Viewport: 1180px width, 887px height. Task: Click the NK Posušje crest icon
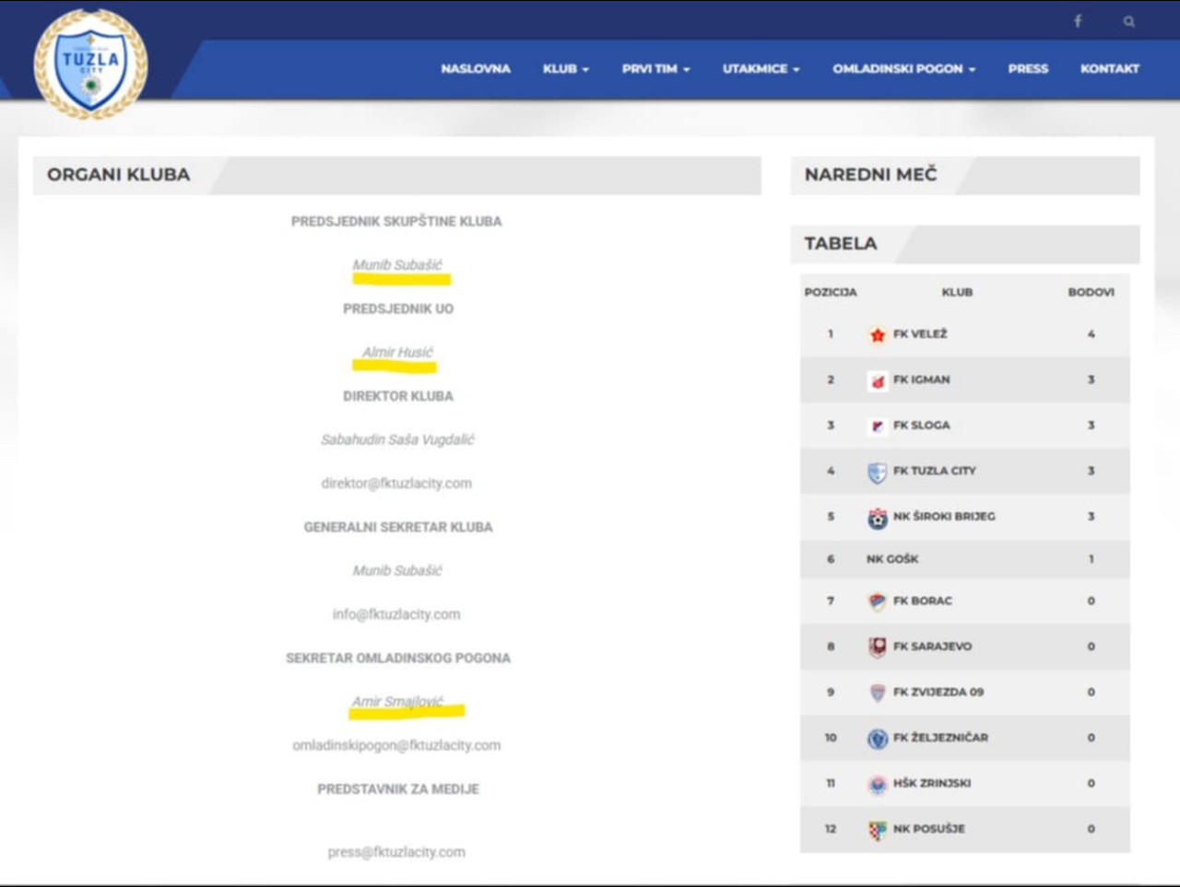click(877, 830)
